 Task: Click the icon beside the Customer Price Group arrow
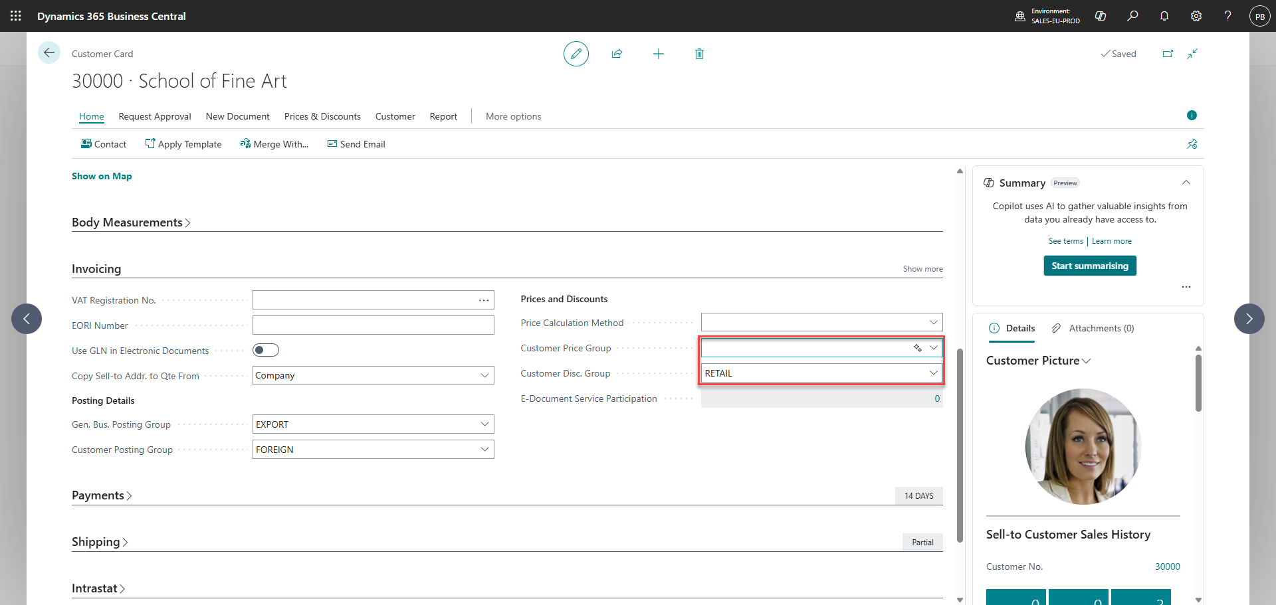tap(918, 348)
